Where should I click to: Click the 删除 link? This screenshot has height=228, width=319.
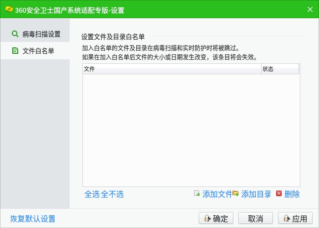[x=292, y=194]
